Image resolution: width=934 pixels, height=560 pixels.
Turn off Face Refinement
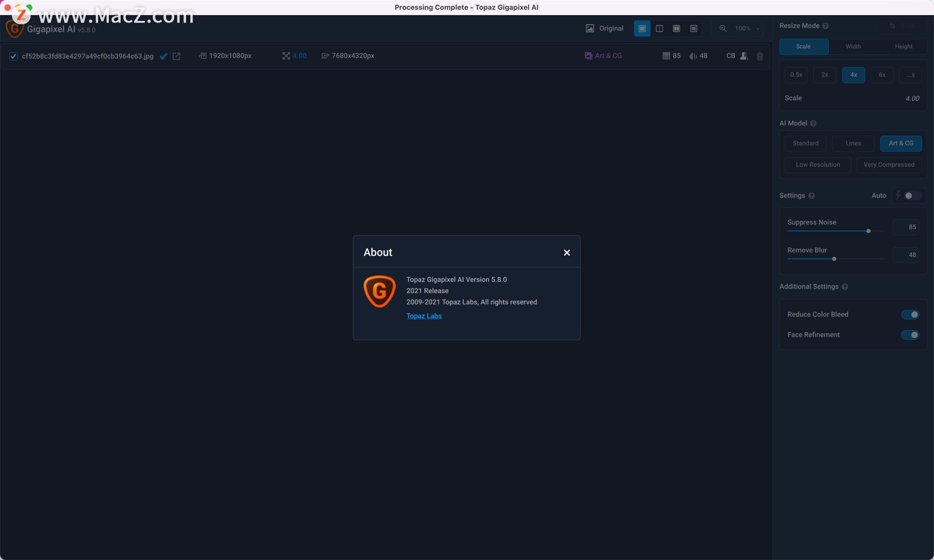click(x=911, y=335)
